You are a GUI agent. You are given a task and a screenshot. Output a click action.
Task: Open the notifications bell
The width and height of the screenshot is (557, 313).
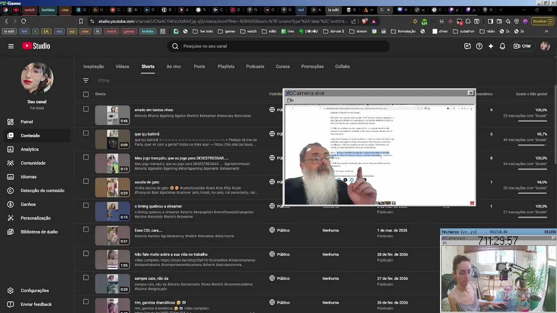(503, 46)
